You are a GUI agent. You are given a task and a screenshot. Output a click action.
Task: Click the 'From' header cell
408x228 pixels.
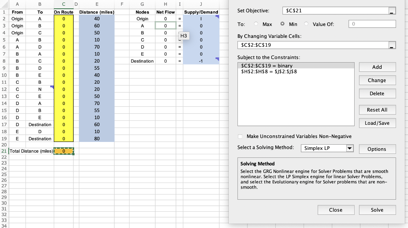click(x=17, y=12)
